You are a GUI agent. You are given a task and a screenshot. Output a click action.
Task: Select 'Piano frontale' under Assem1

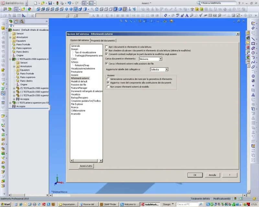23,45
